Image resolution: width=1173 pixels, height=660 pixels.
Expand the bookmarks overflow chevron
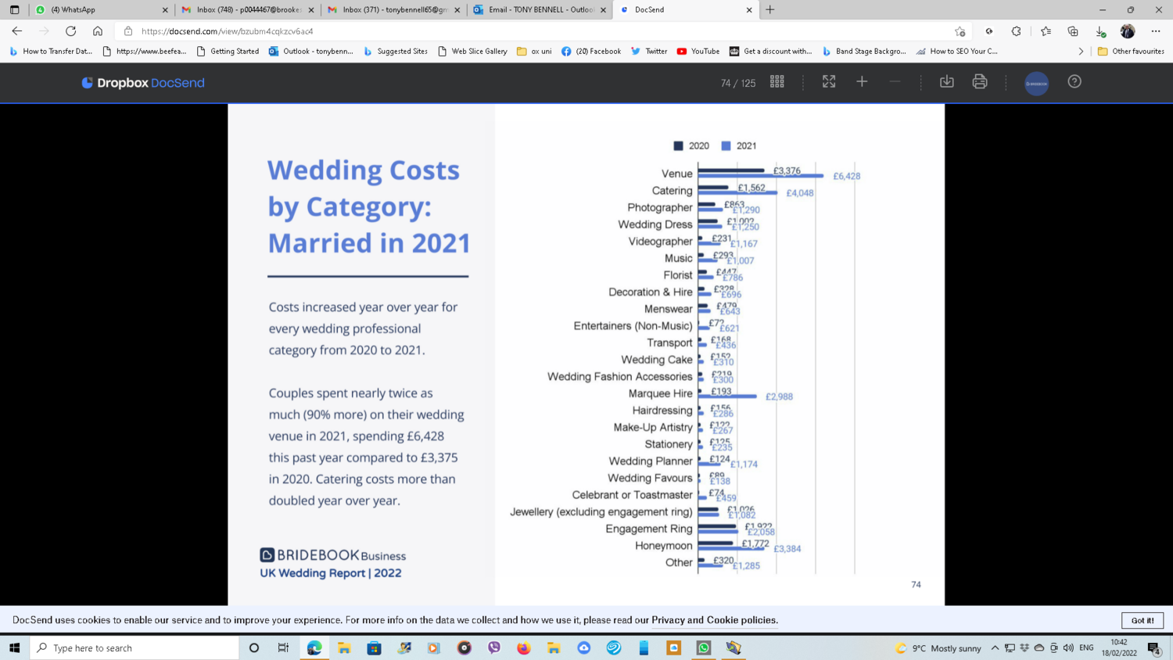(x=1081, y=52)
